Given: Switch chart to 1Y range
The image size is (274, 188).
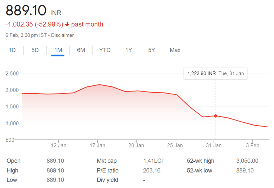Looking at the screenshot, I should click(x=129, y=50).
